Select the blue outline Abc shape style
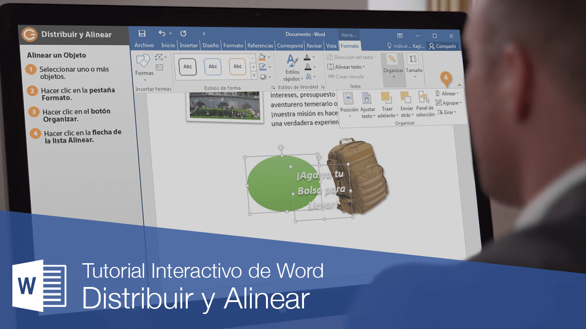The width and height of the screenshot is (586, 329). pos(213,66)
